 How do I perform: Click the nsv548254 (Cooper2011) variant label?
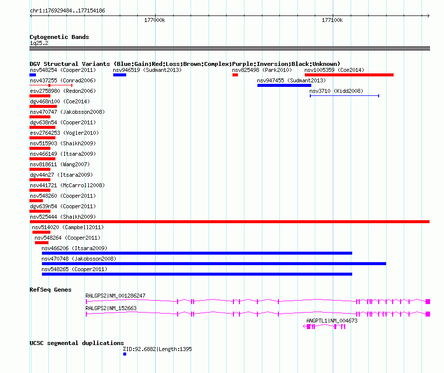[63, 70]
